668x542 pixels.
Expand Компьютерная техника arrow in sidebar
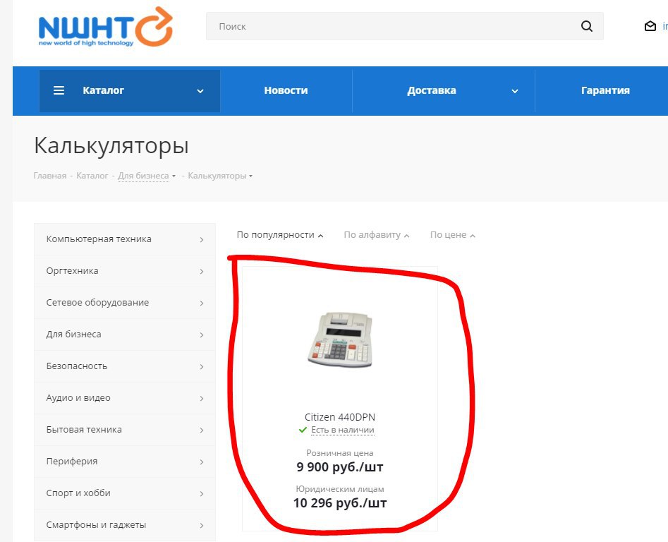click(x=202, y=240)
